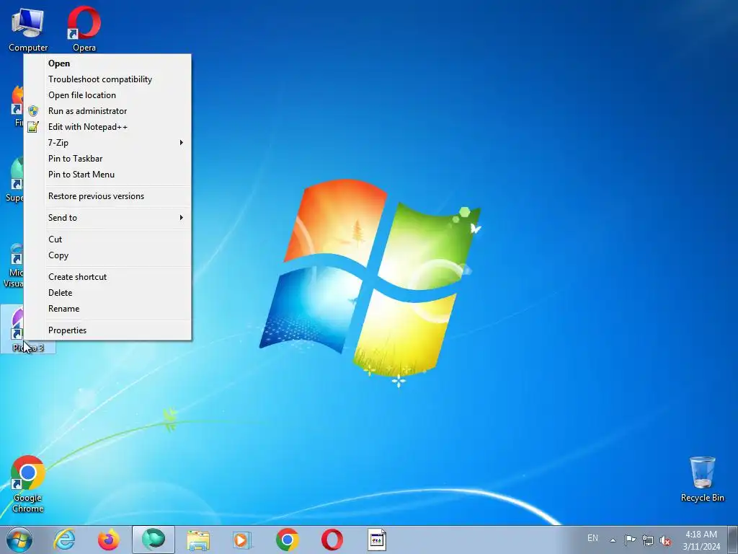Open the Run dialog taskbar icon
Image resolution: width=738 pixels, height=554 pixels.
(x=376, y=540)
